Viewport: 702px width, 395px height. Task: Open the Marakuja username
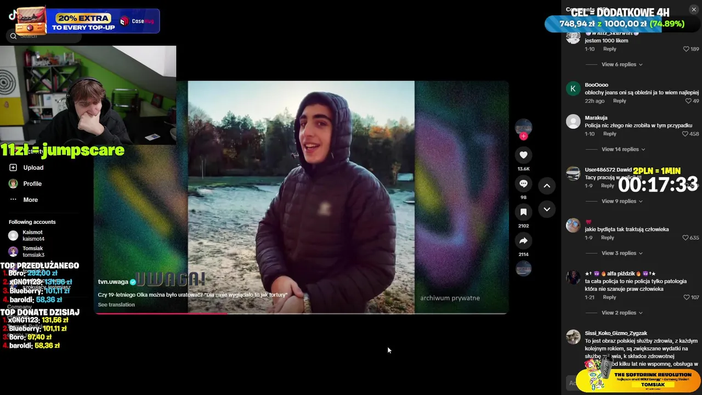(596, 118)
